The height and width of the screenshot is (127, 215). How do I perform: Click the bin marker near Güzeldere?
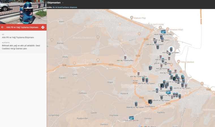click(136, 104)
